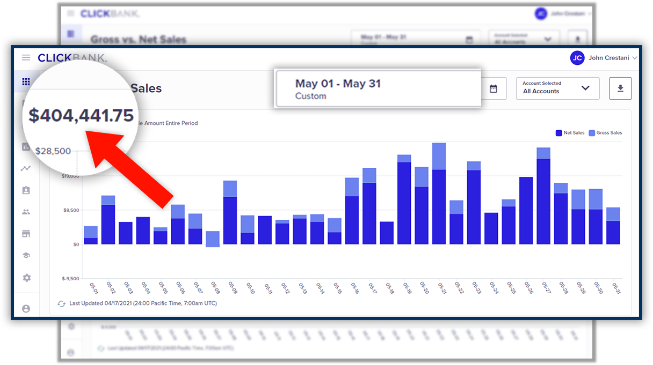This screenshot has width=653, height=365.
Task: Open the bar chart reporting icon in the sidebar
Action: [x=26, y=146]
